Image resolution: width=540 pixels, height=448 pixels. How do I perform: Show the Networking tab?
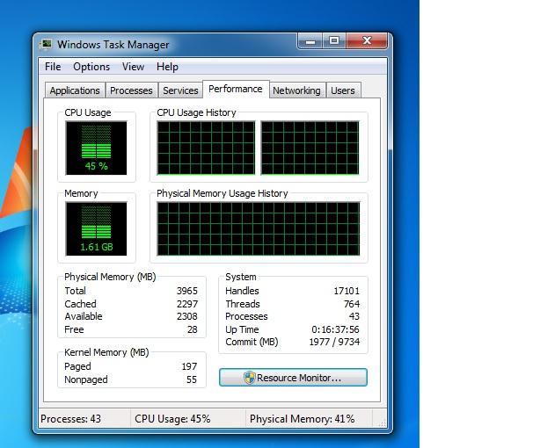tap(296, 90)
